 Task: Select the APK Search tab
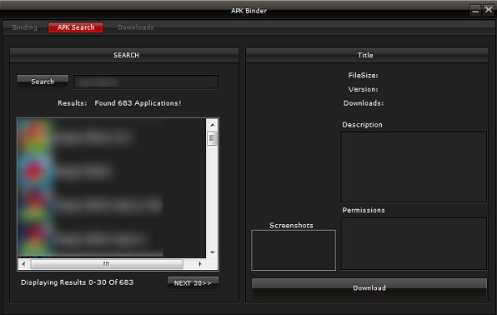click(x=76, y=27)
